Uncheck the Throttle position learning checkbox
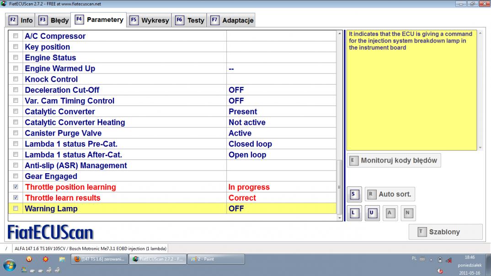The image size is (491, 276). (16, 187)
